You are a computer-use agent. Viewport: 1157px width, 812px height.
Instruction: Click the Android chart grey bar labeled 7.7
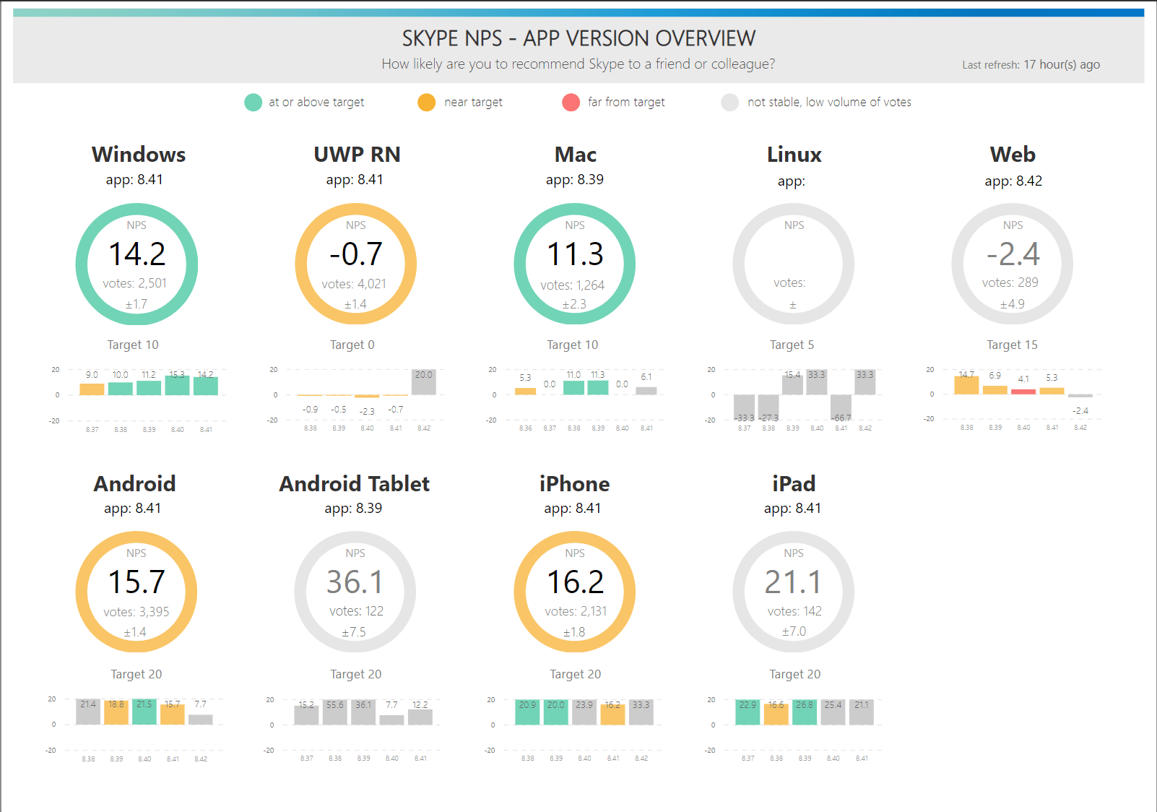click(201, 720)
